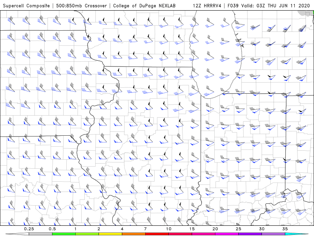This screenshot has width=314, height=236.
Task: Select the hot pink segment between 15 and 20
Action: pyautogui.click(x=203, y=234)
